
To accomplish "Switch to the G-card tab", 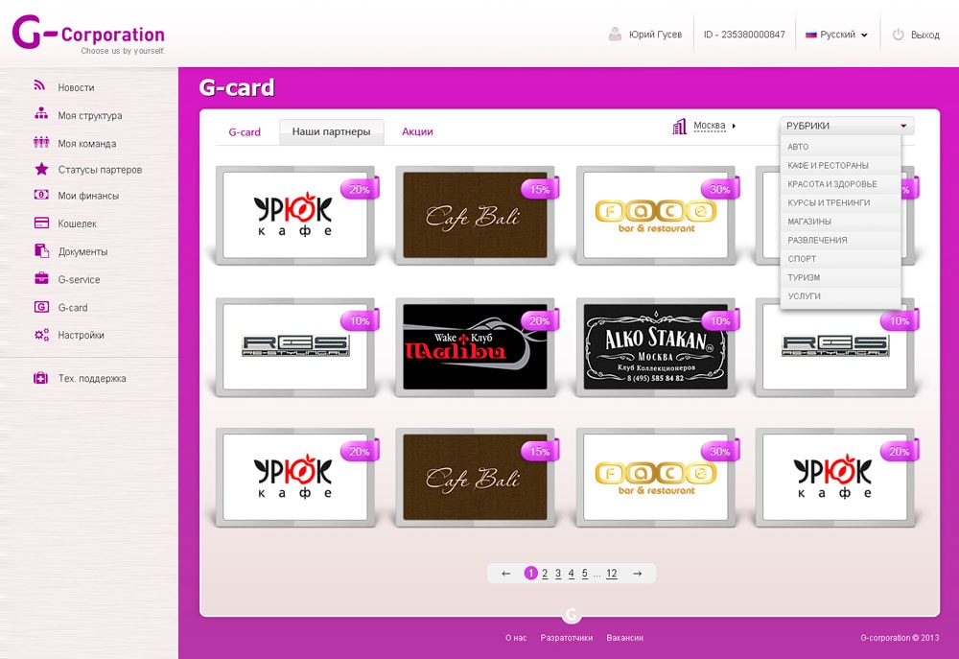I will (x=245, y=132).
